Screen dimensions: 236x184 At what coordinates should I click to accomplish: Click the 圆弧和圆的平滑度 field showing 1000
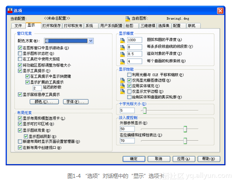tap(135, 40)
